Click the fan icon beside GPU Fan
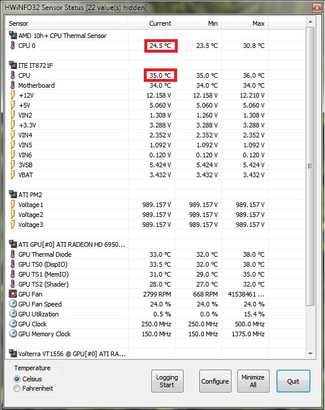Screen dimensions: 325x410 12,294
